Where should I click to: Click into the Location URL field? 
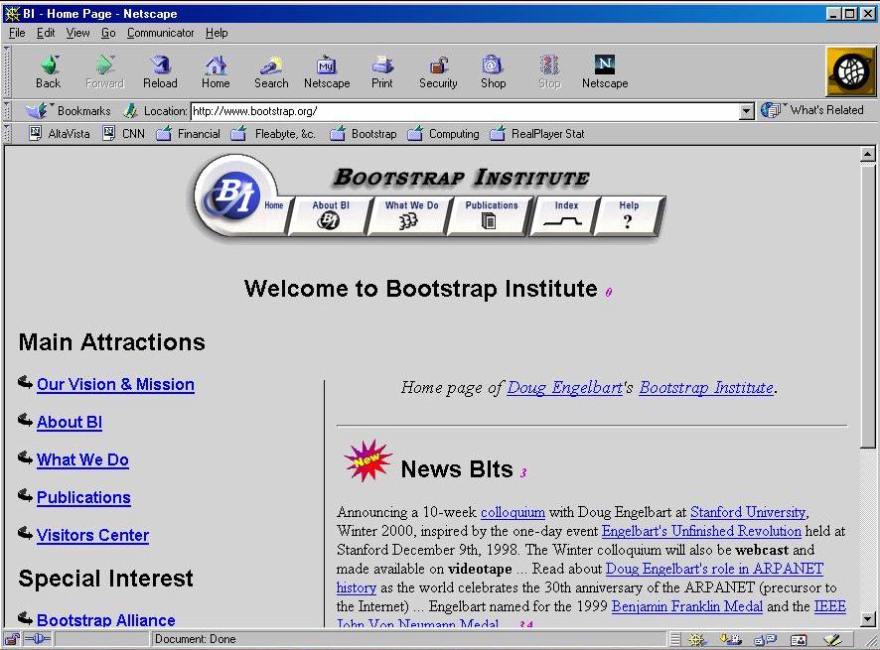coord(465,111)
